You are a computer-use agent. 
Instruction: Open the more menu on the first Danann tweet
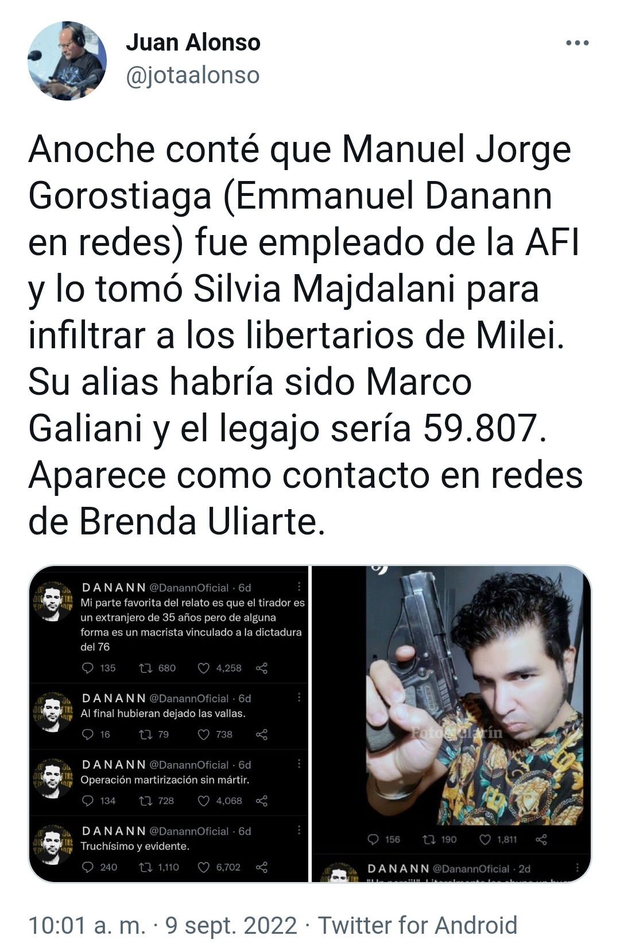click(299, 587)
